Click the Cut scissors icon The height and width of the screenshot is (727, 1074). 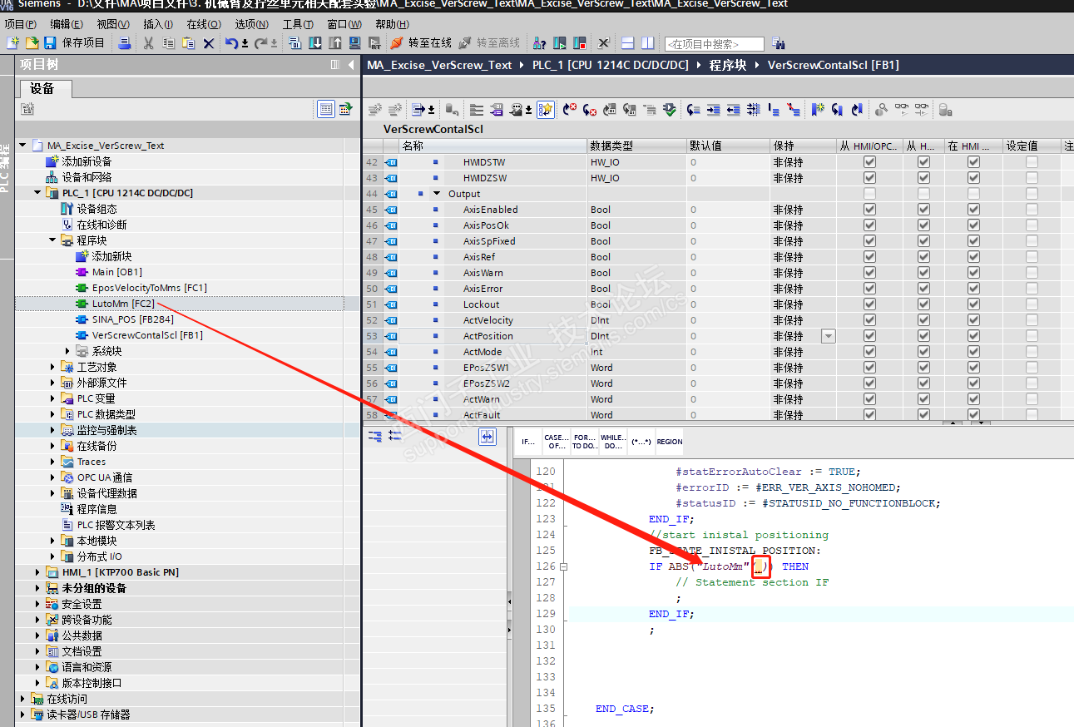(x=148, y=43)
